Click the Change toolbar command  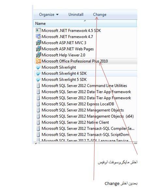[100, 15]
